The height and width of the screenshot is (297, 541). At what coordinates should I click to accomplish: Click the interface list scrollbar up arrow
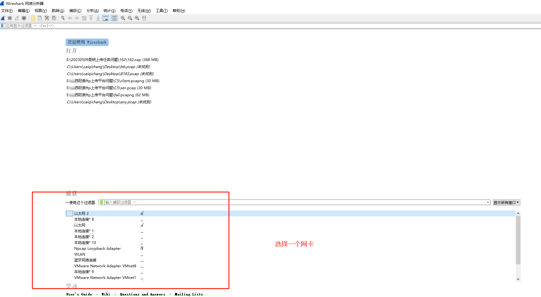[518, 213]
